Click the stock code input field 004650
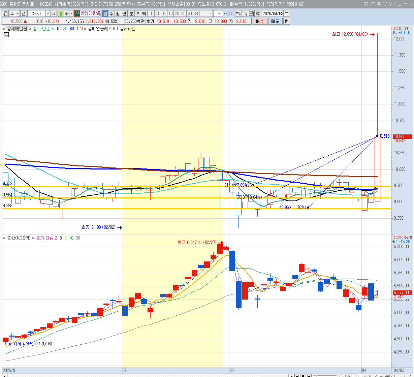Image resolution: width=414 pixels, height=377 pixels. pyautogui.click(x=36, y=13)
